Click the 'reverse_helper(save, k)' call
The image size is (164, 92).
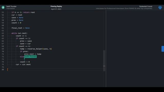(39, 49)
